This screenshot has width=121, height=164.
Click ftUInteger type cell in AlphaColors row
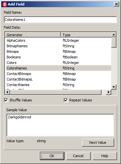pyautogui.click(x=71, y=40)
